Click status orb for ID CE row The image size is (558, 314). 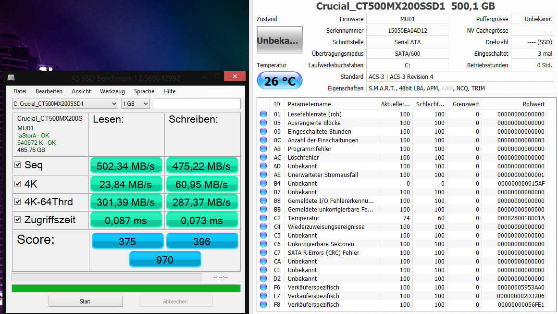point(263,269)
